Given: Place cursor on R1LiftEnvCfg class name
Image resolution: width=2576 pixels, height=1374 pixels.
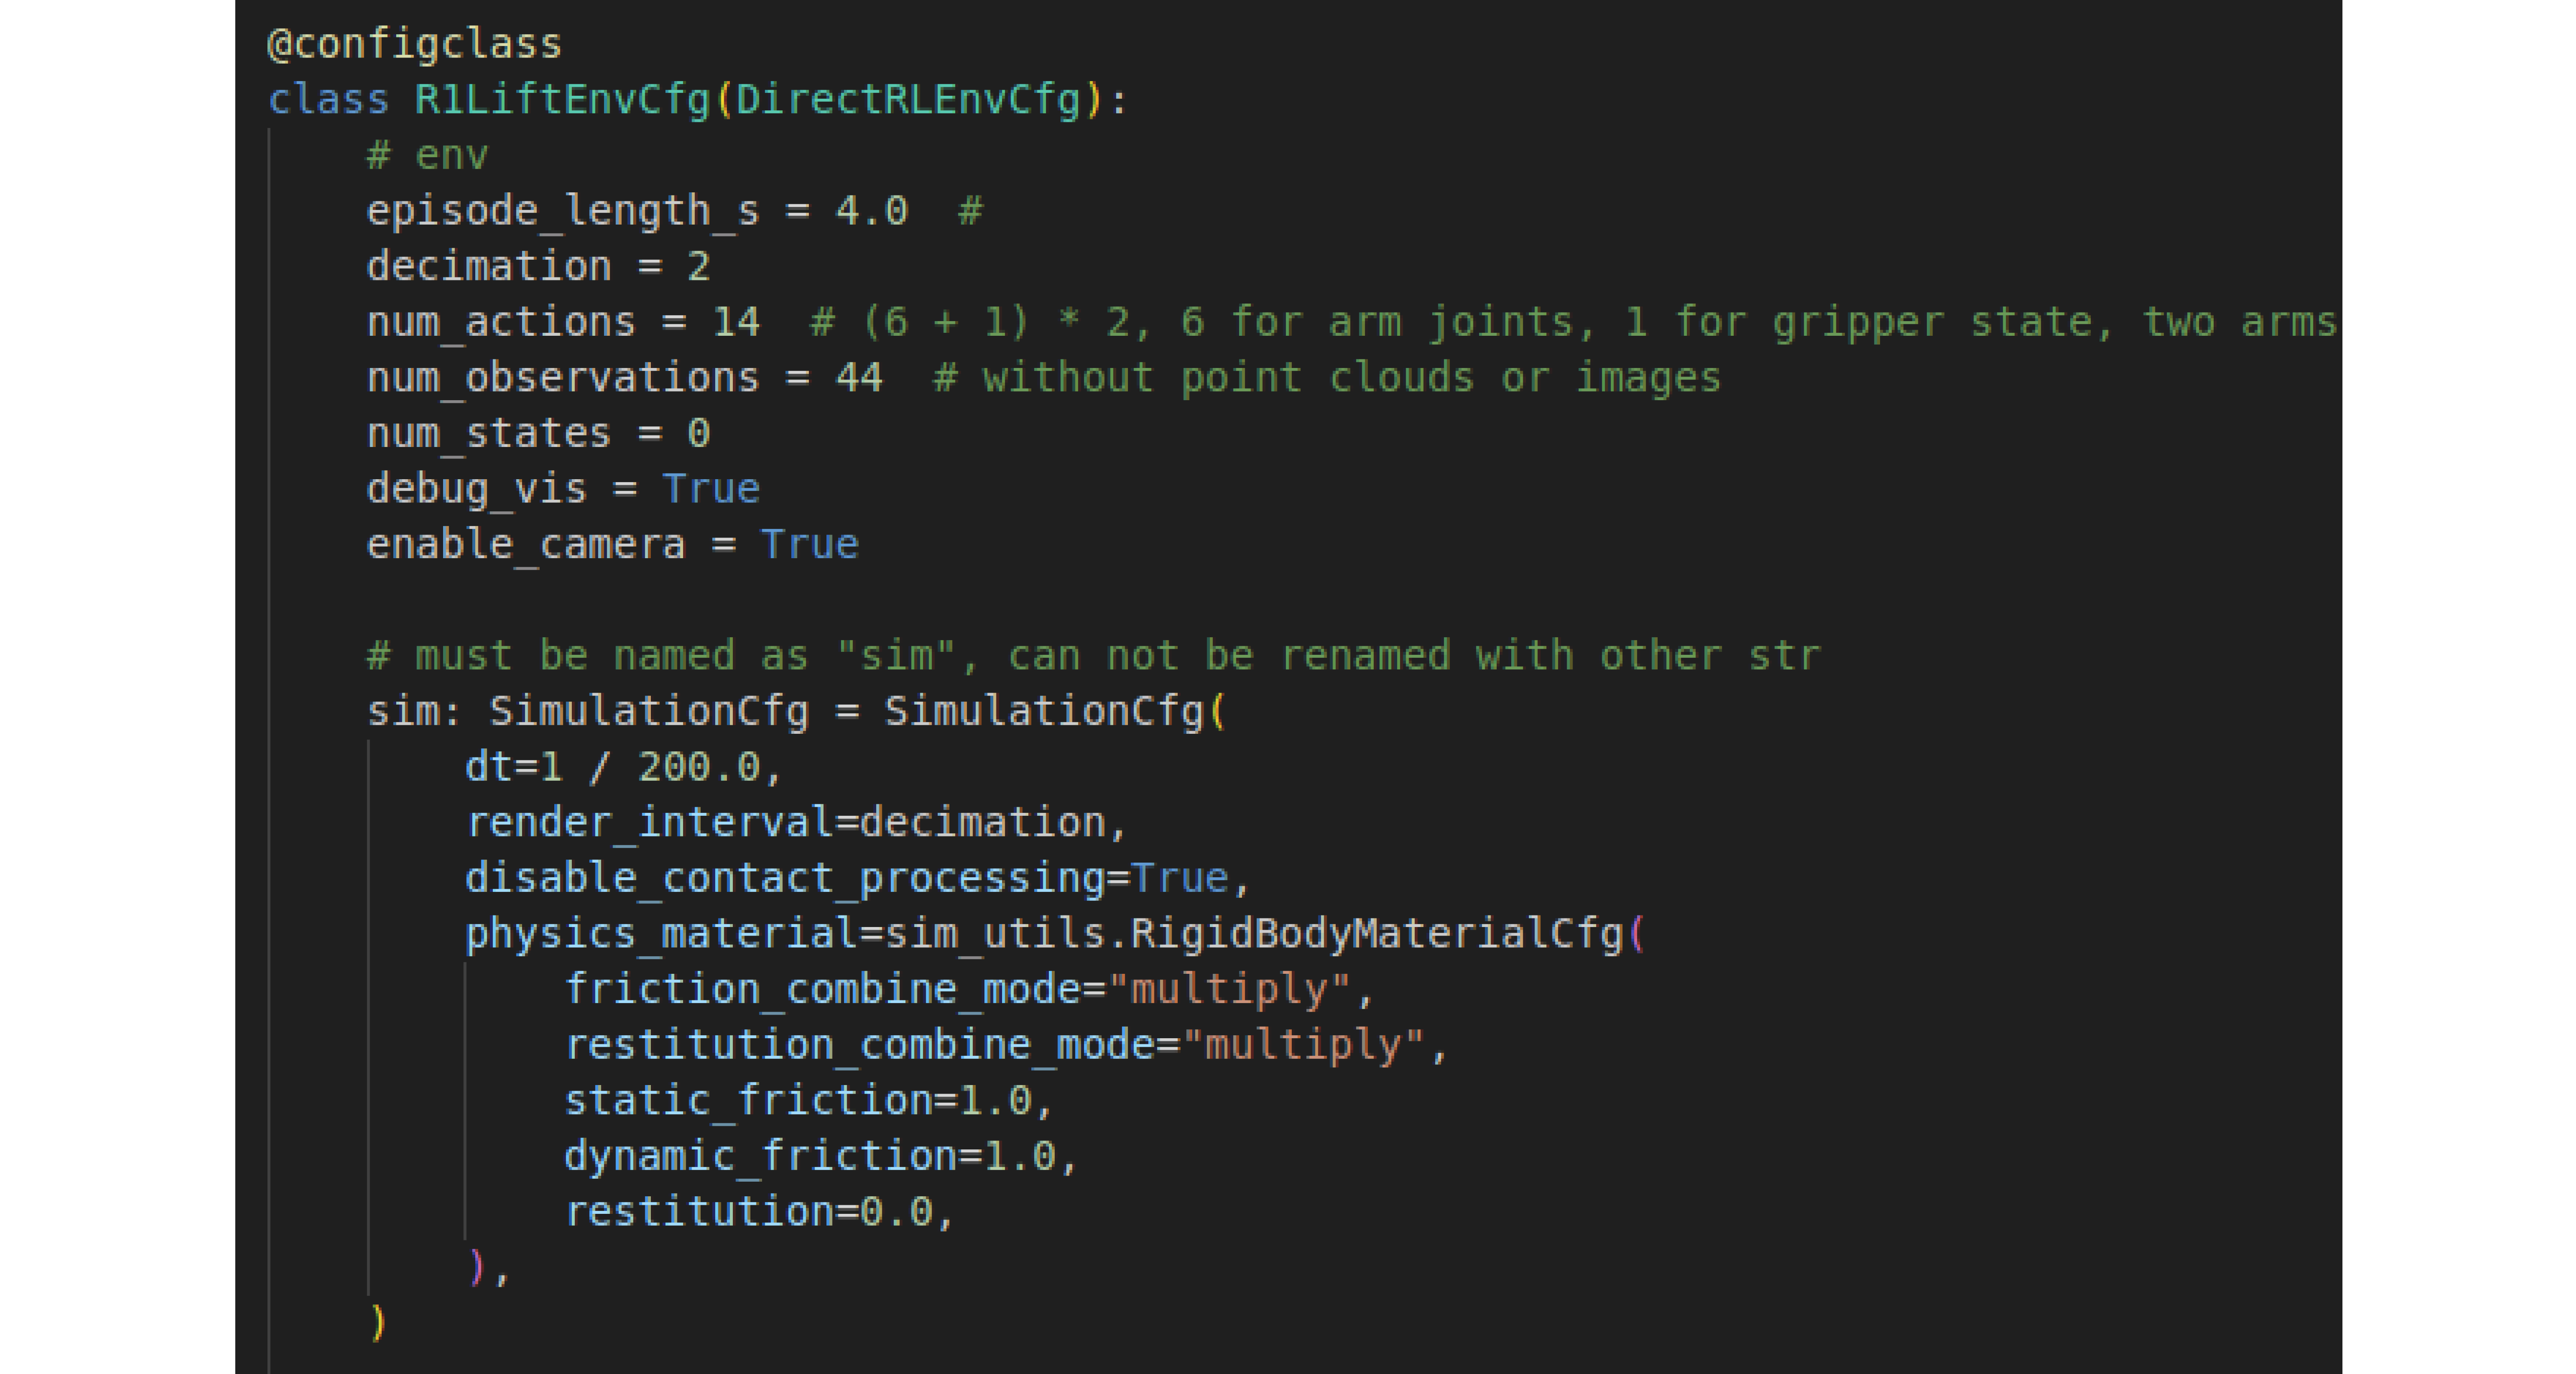Looking at the screenshot, I should pos(561,101).
